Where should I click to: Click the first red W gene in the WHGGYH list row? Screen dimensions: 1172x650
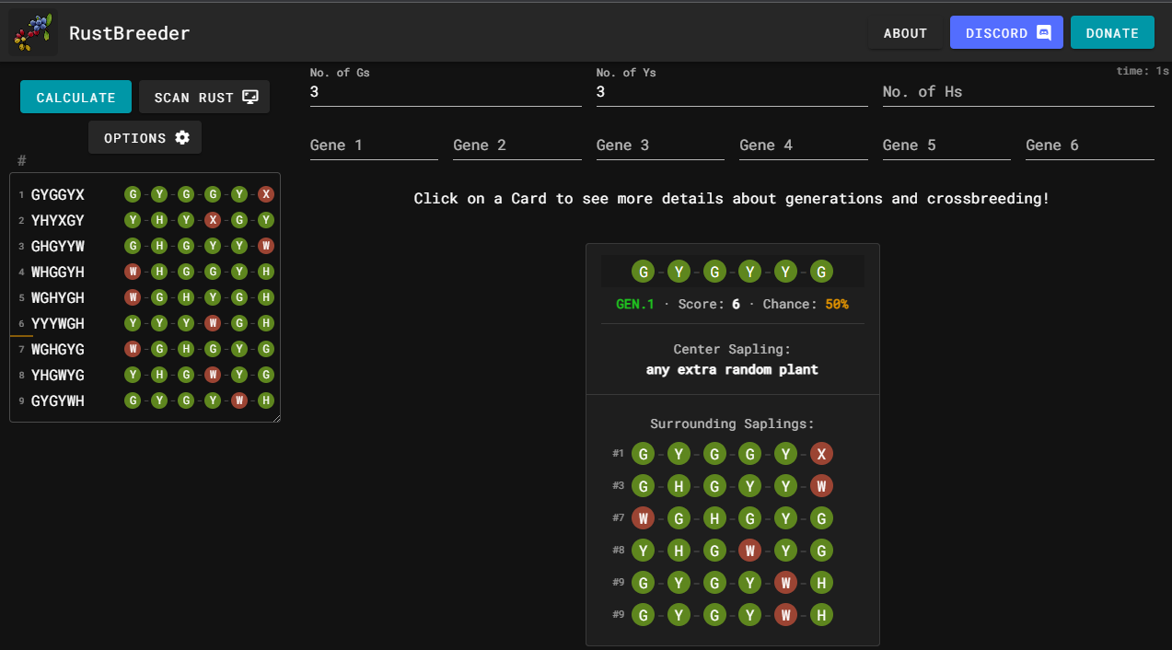133,272
